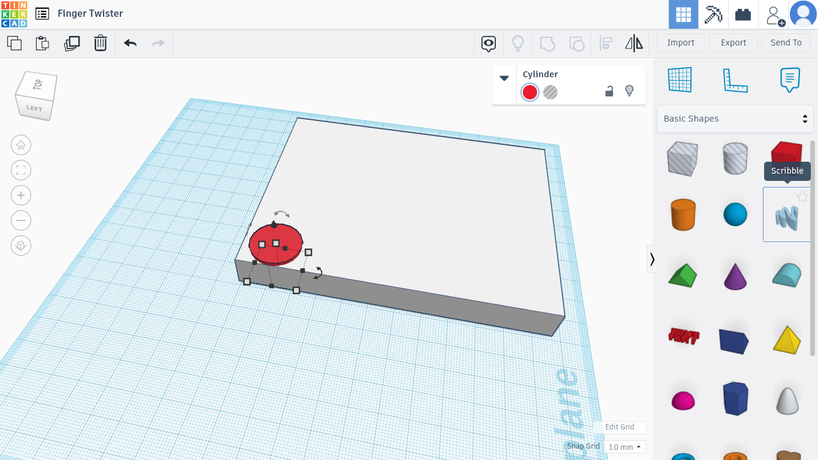Pick the Box hole shape
This screenshot has height=460, width=818.
coord(682,159)
